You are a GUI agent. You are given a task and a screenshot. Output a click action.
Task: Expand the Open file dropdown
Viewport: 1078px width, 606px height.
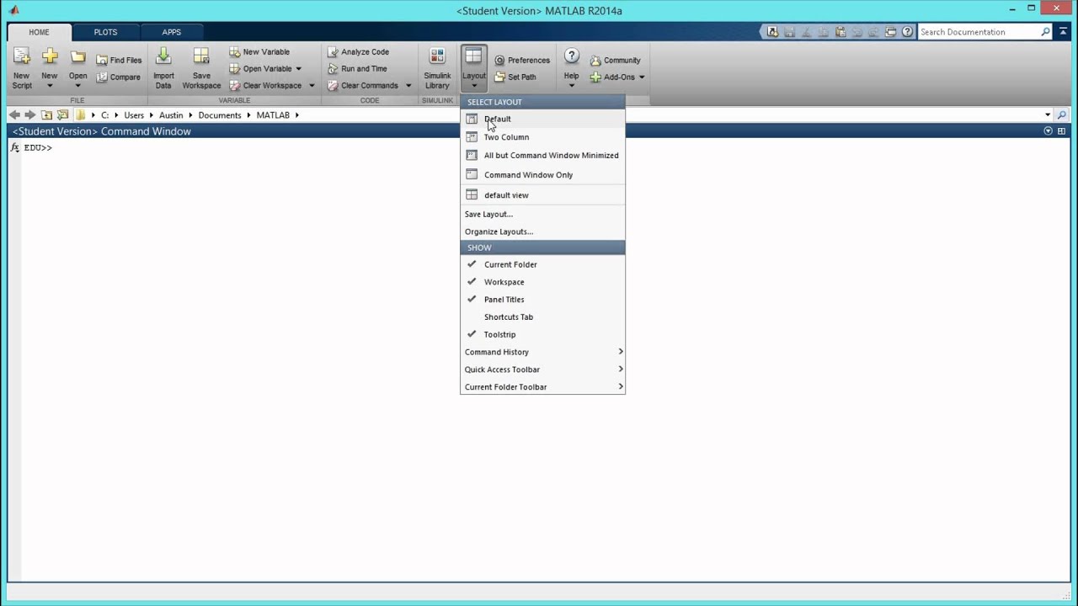(x=77, y=85)
